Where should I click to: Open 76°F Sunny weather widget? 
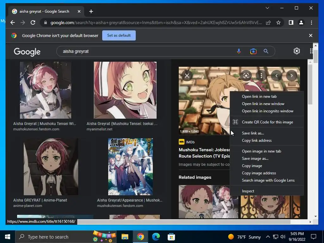point(245,237)
